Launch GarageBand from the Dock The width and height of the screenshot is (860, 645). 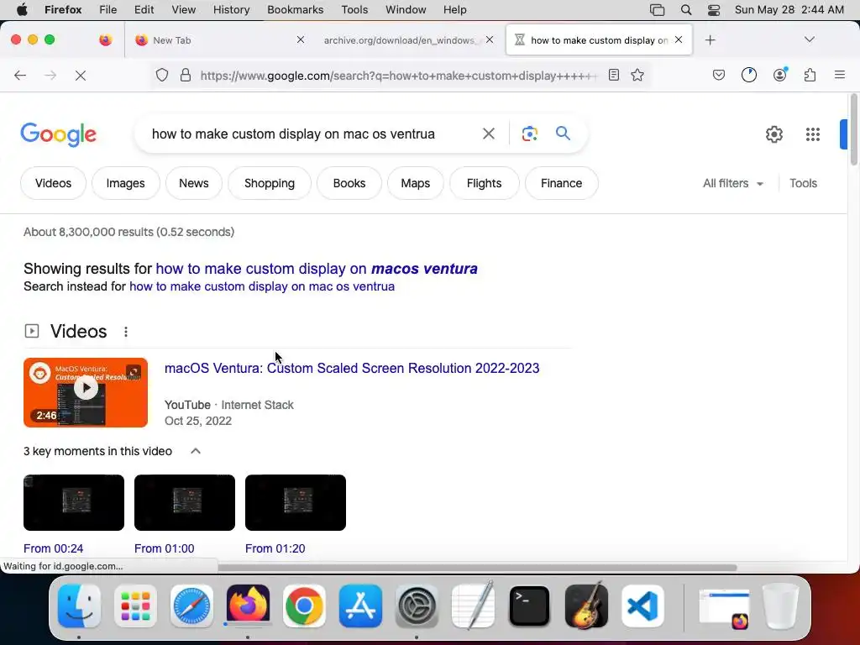click(585, 606)
